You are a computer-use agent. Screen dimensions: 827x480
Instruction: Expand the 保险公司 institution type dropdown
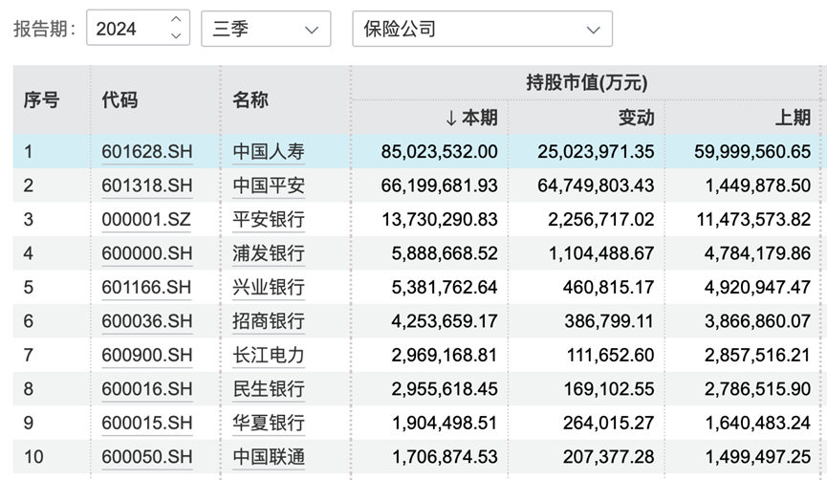482,29
